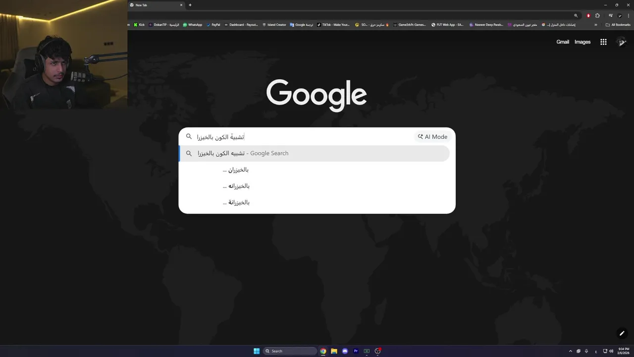This screenshot has width=634, height=357.
Task: Click the Gmail link
Action: [x=563, y=42]
